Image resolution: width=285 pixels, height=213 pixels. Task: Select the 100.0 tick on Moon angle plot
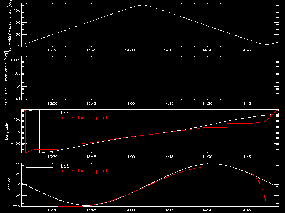[15, 60]
